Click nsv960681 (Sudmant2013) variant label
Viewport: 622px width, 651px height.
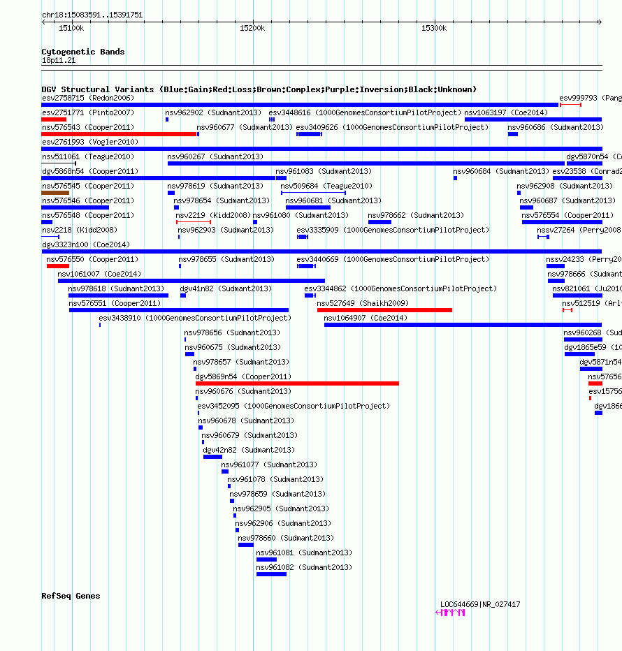click(333, 200)
